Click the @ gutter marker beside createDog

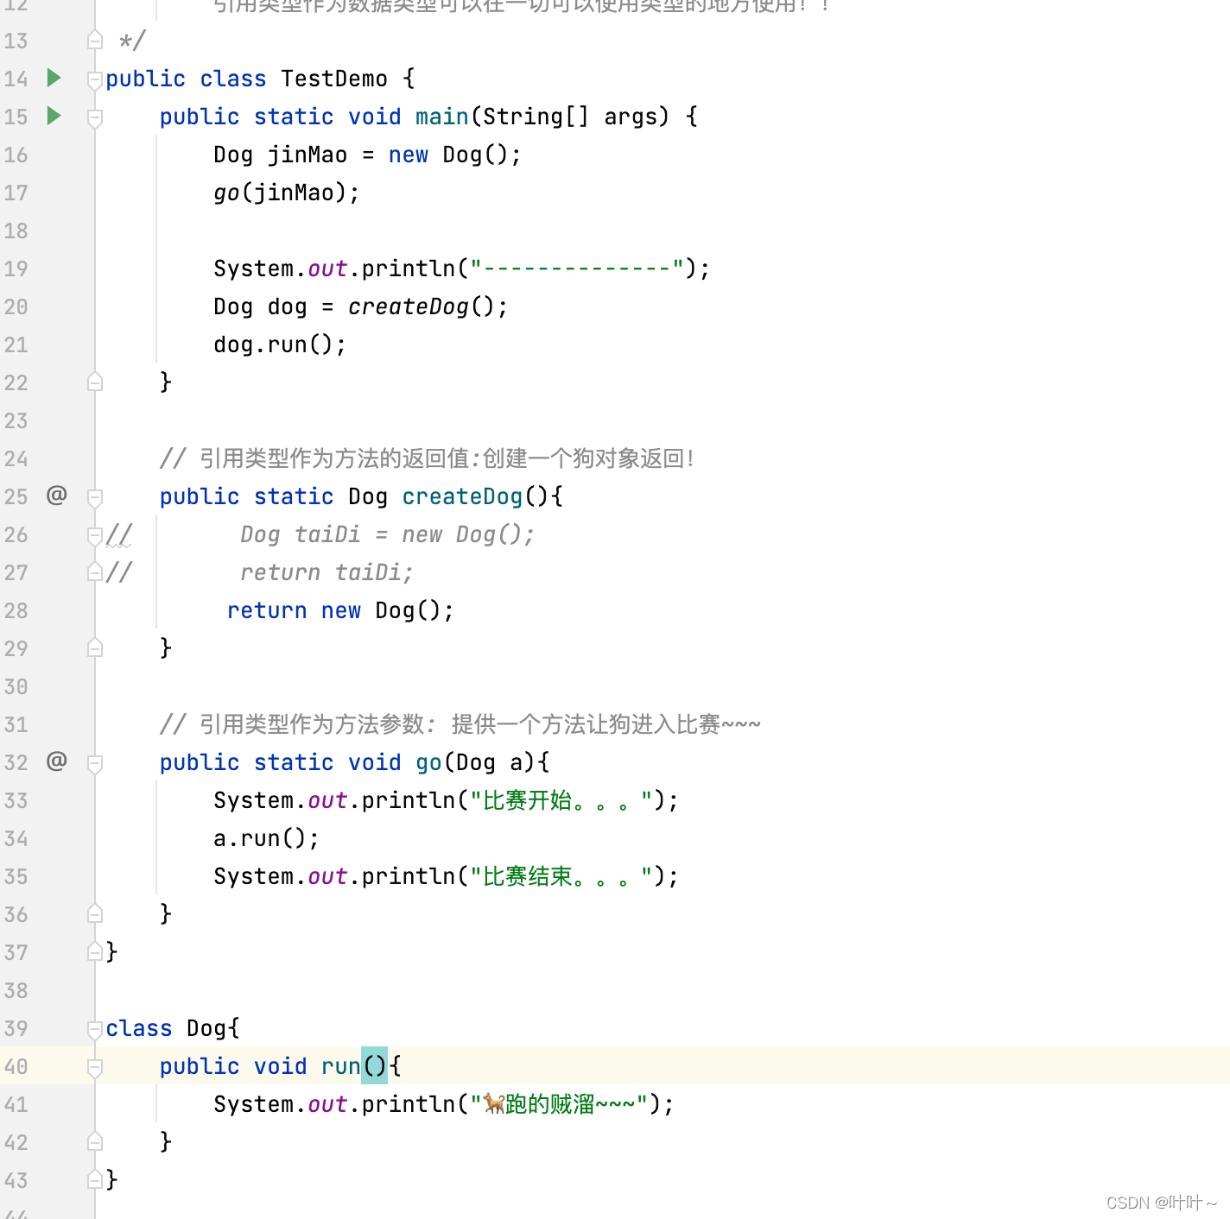[56, 496]
